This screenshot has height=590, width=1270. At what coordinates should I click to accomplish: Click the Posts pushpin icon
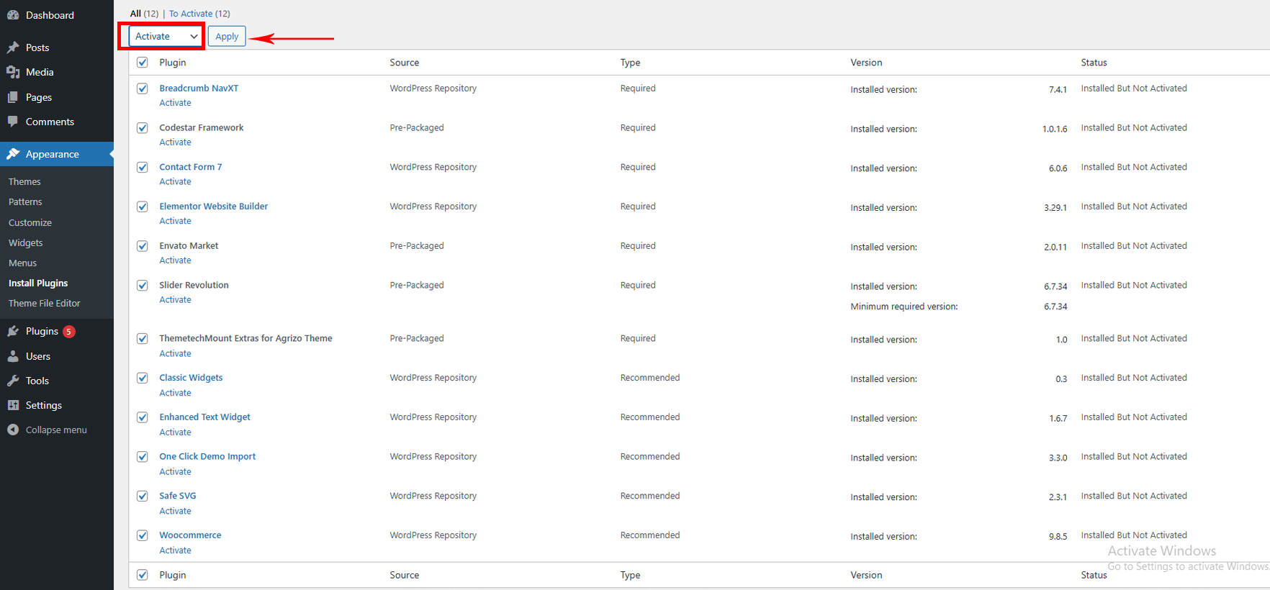click(x=13, y=47)
